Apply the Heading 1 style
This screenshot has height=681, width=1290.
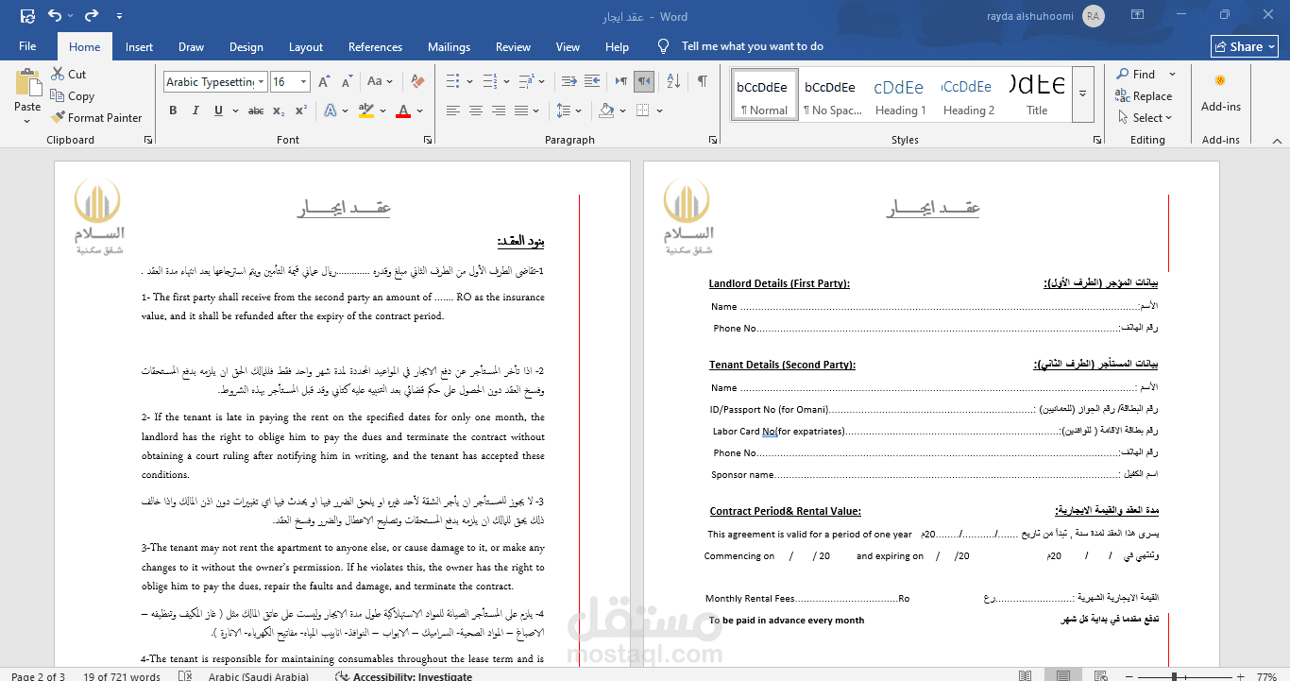pyautogui.click(x=899, y=94)
